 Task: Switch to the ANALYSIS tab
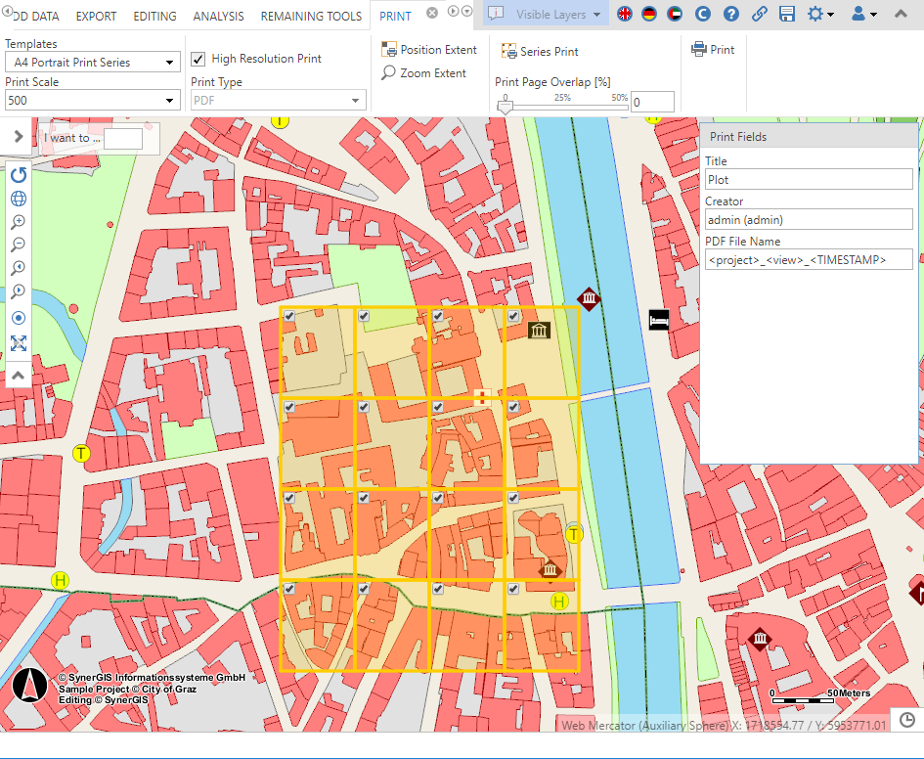[x=218, y=17]
